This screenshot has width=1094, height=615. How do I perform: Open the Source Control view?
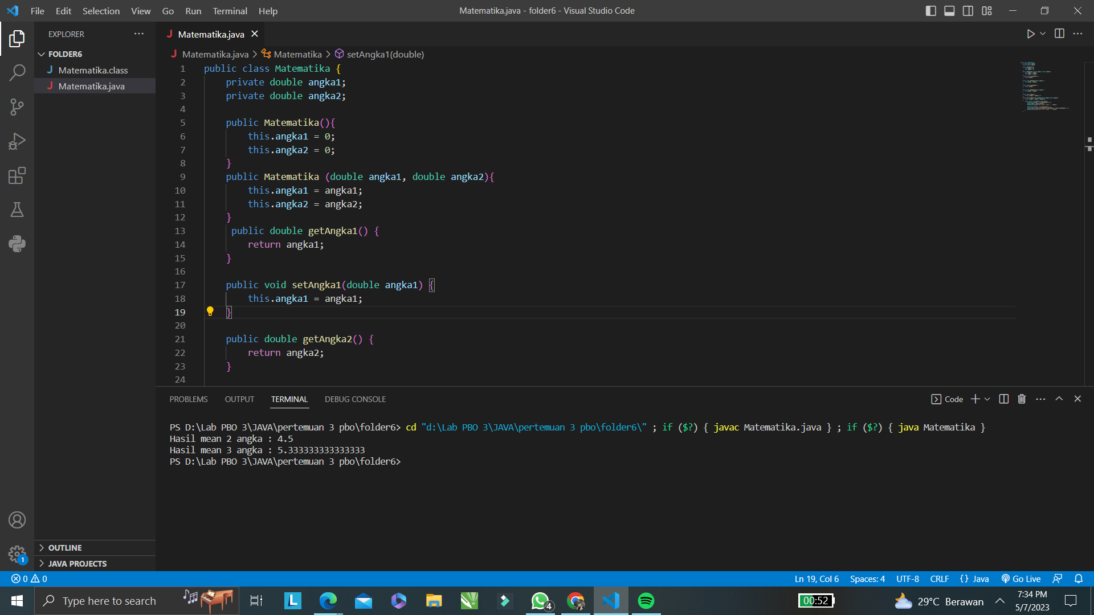(x=17, y=107)
